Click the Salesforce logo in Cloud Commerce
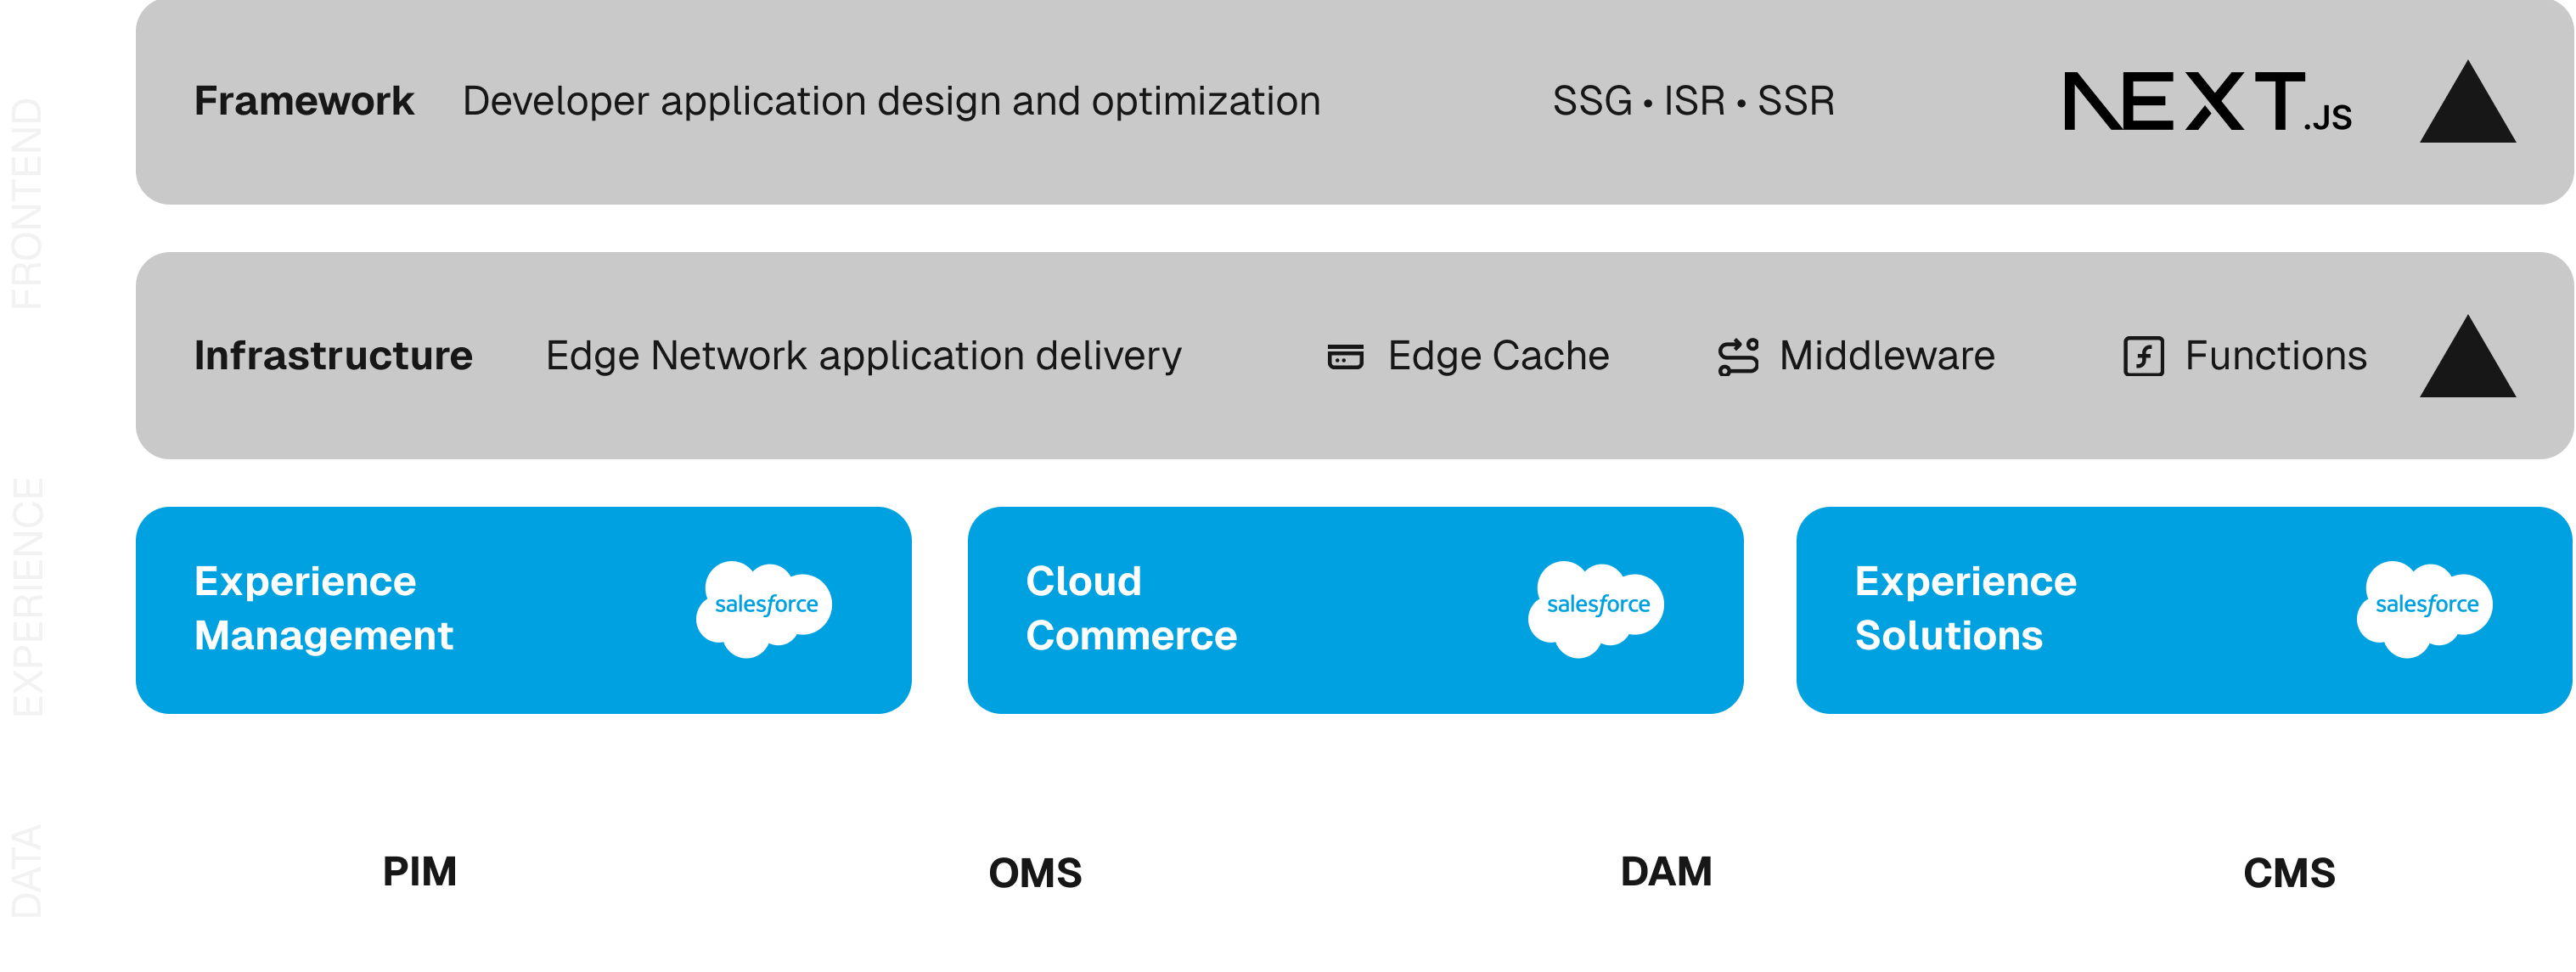This screenshot has width=2576, height=972. click(1597, 607)
